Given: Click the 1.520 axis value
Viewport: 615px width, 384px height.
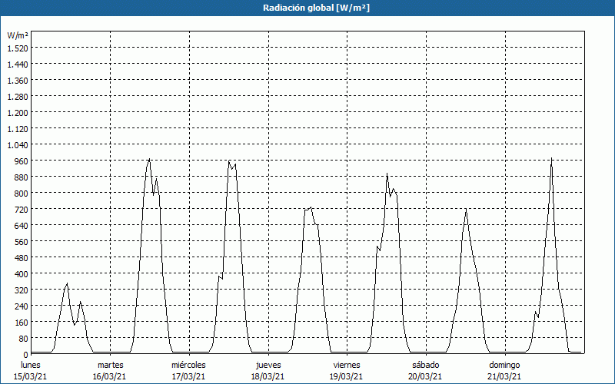Looking at the screenshot, I should [18, 48].
